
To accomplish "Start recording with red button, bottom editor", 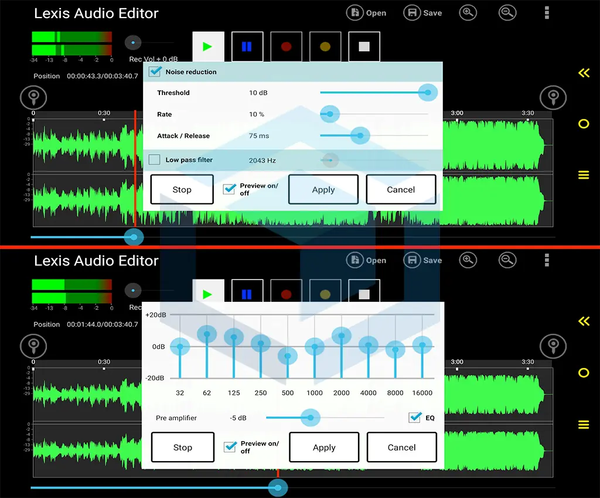I will point(286,291).
